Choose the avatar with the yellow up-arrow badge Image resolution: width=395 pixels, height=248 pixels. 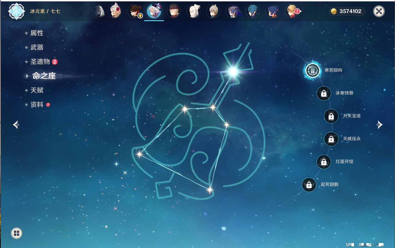(x=135, y=11)
